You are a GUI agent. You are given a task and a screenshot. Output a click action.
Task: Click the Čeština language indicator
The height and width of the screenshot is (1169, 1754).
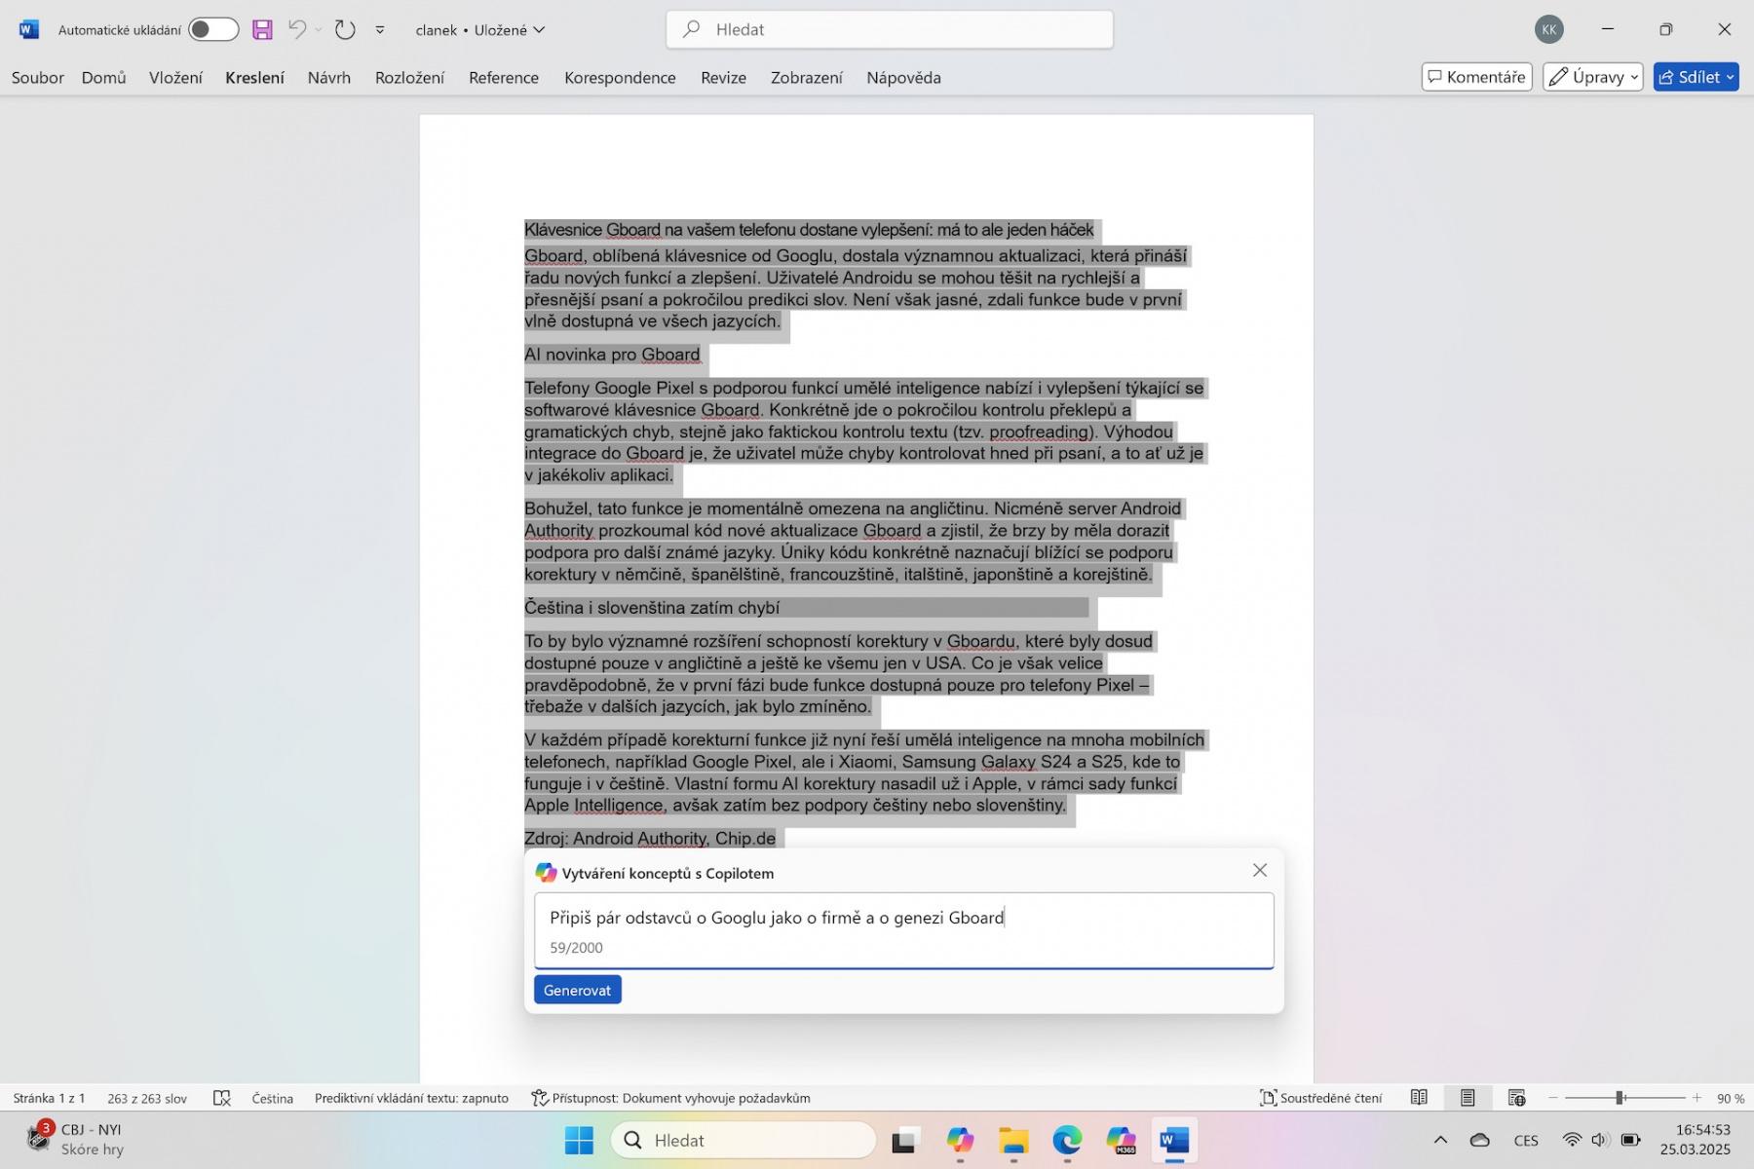point(273,1098)
